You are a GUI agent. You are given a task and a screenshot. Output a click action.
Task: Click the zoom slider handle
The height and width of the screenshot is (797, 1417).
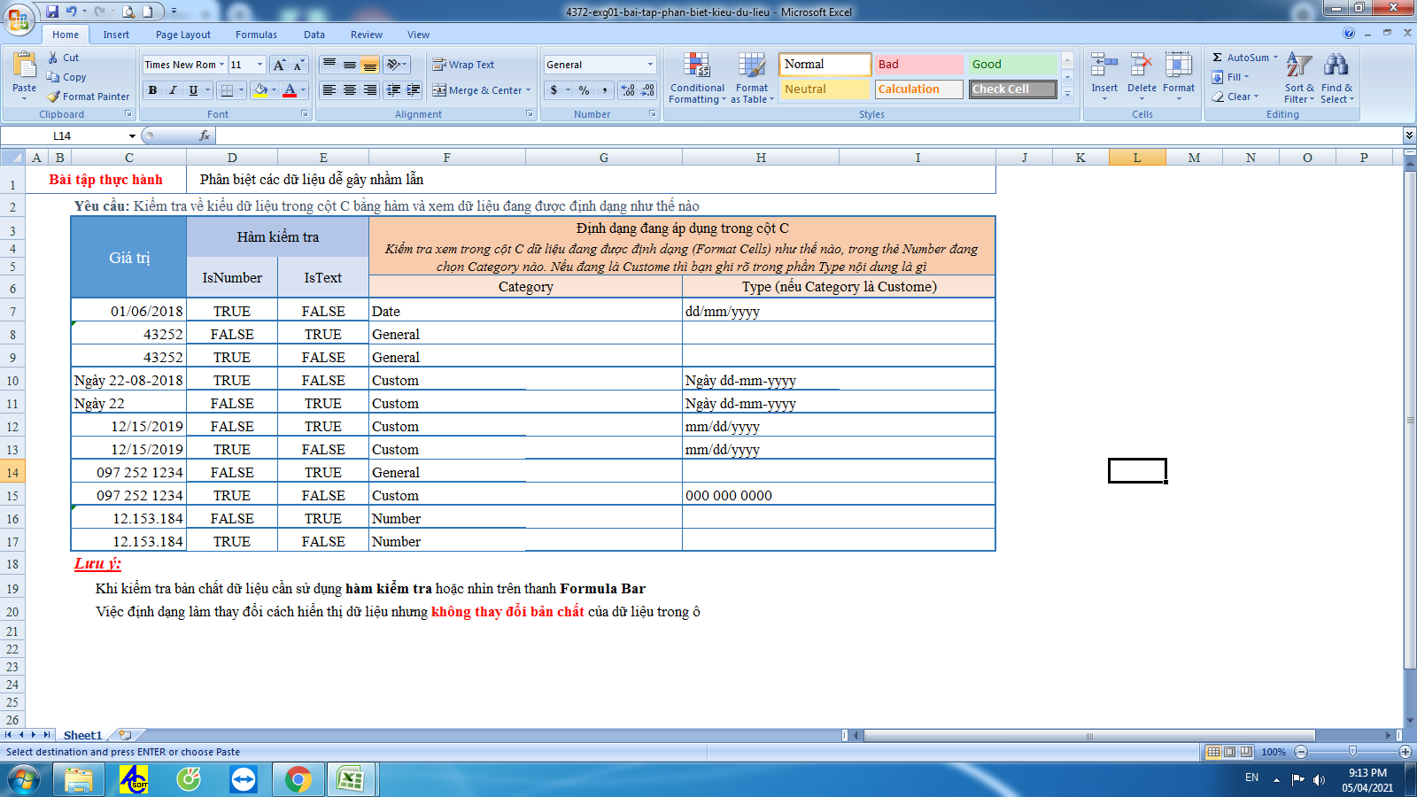pyautogui.click(x=1352, y=752)
